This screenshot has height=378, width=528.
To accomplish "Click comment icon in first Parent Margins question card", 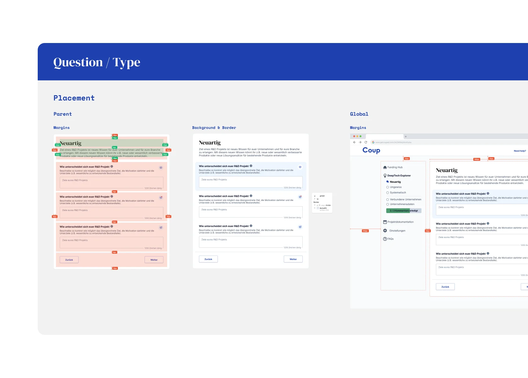I will pyautogui.click(x=161, y=168).
